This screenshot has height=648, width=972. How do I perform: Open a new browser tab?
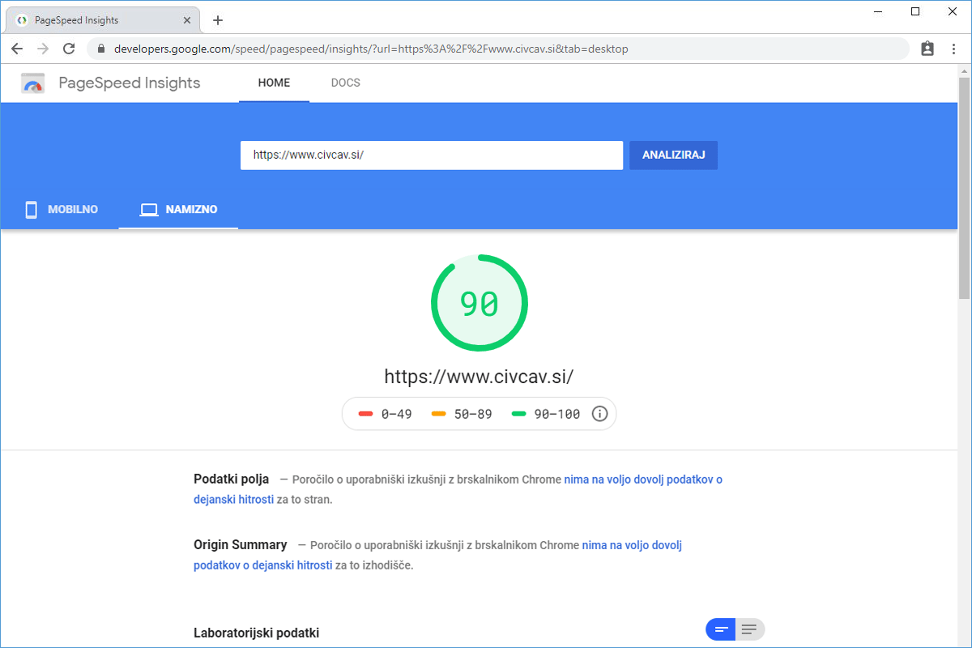[217, 20]
